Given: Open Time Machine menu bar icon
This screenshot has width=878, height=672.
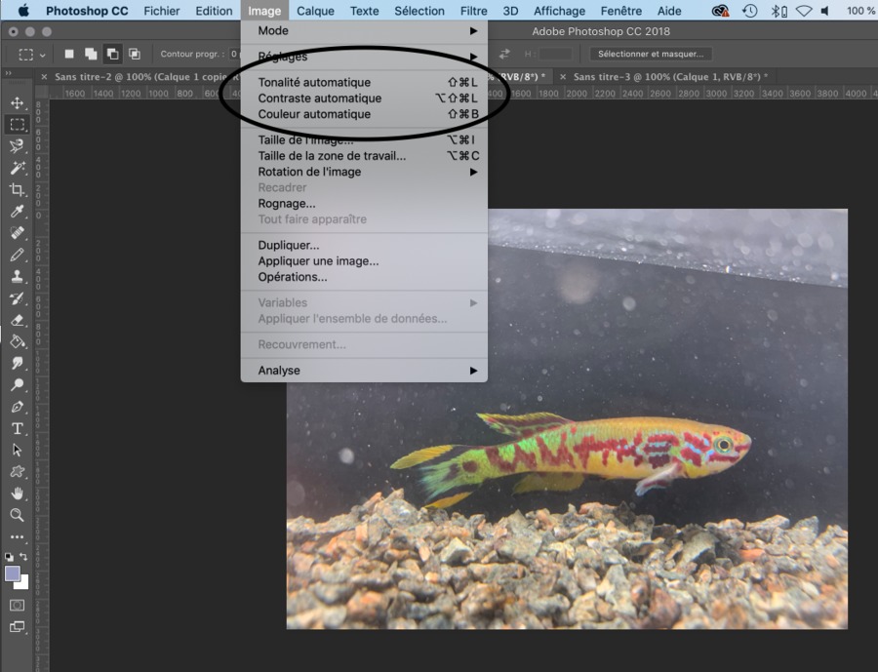Looking at the screenshot, I should [x=750, y=11].
